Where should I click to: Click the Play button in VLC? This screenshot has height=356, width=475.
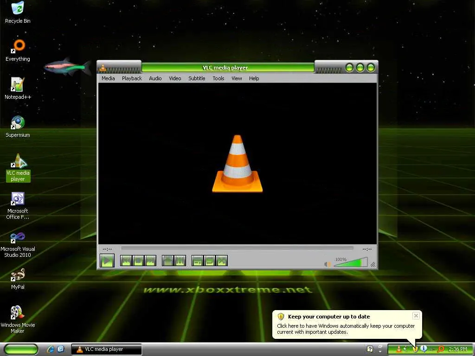pyautogui.click(x=107, y=261)
